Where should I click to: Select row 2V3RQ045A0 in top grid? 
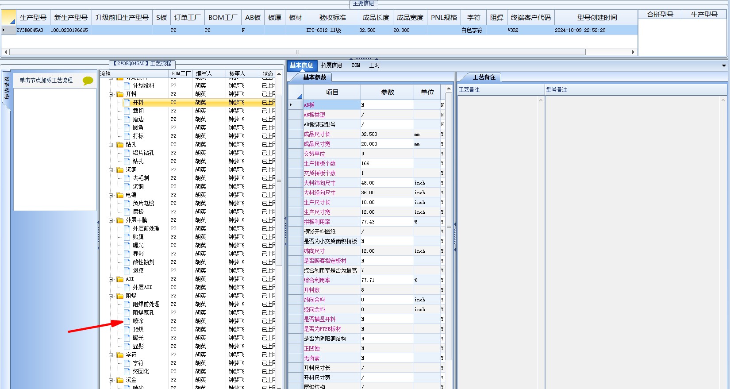coord(319,31)
